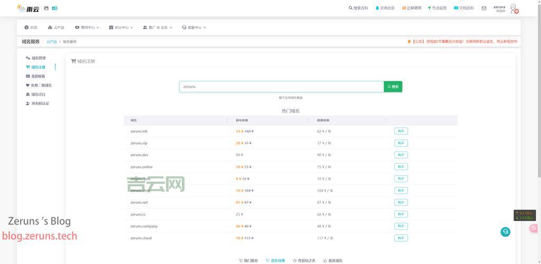Sort table by 域名 column
The width and height of the screenshot is (541, 264).
pos(227,120)
